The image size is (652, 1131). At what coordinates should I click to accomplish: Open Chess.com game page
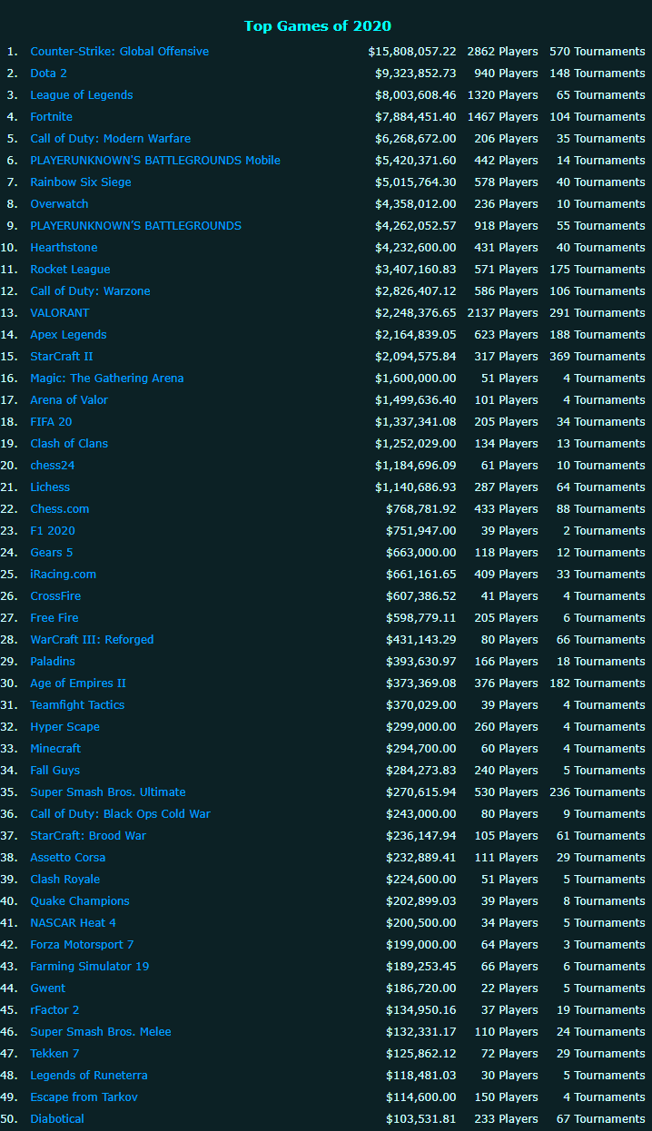(x=60, y=509)
